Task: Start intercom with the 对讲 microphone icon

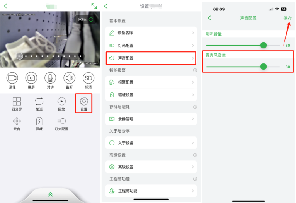Action: 50,78
